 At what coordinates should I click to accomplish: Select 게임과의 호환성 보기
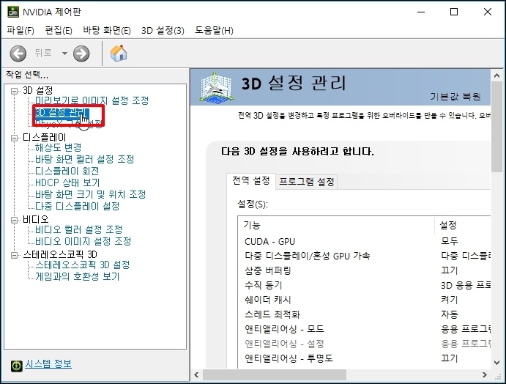click(78, 276)
